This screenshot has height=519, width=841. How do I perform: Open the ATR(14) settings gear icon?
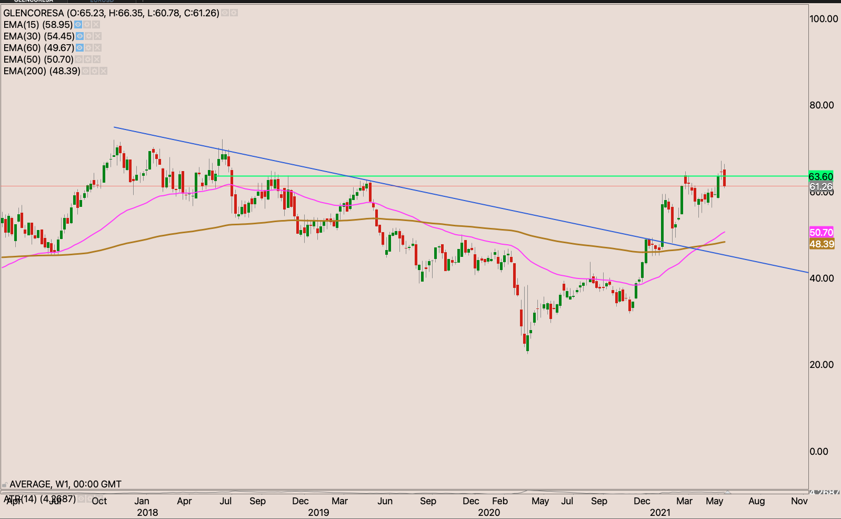pyautogui.click(x=91, y=498)
